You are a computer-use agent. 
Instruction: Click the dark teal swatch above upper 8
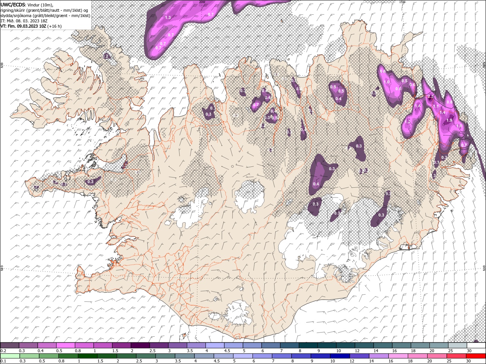(308, 345)
